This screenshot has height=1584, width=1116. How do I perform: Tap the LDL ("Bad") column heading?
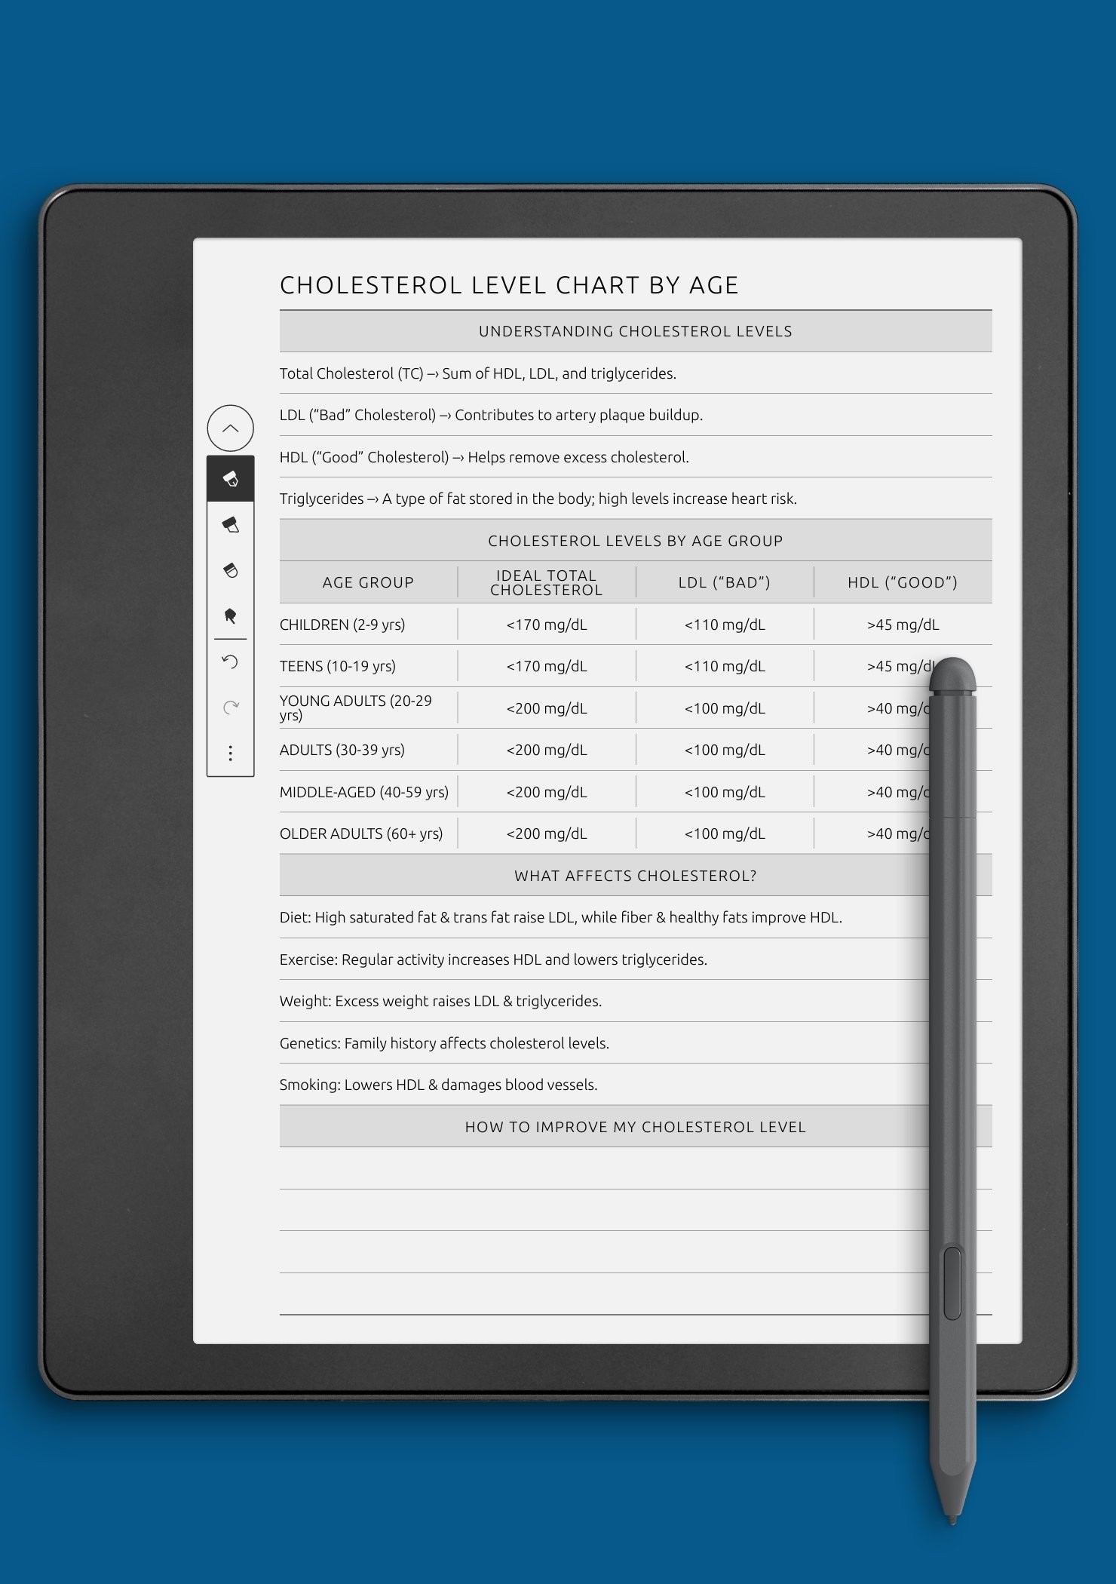[725, 582]
